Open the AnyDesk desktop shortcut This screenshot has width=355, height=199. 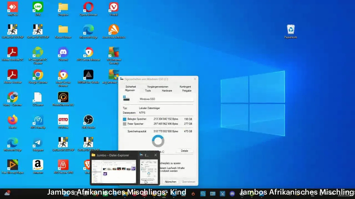point(12,9)
